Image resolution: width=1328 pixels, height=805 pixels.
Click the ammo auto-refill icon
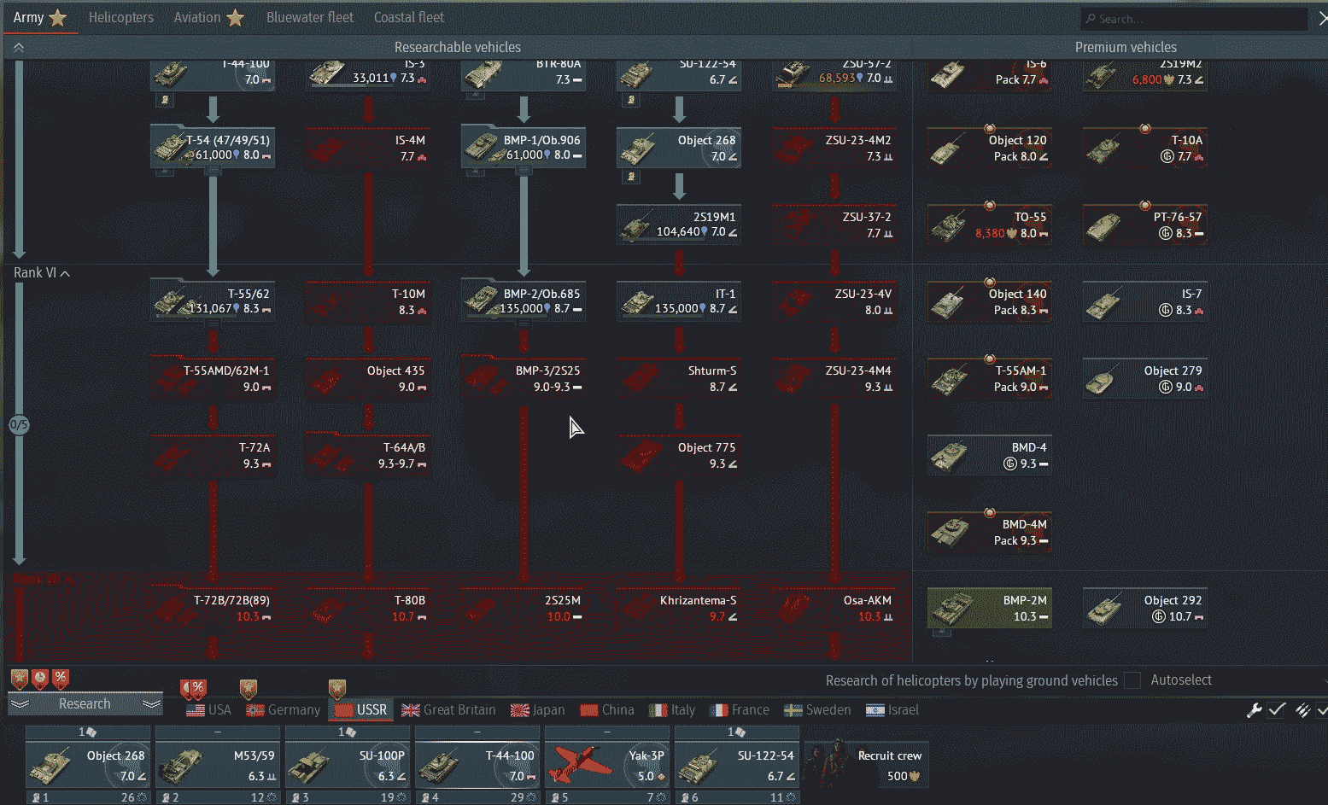[x=1302, y=710]
